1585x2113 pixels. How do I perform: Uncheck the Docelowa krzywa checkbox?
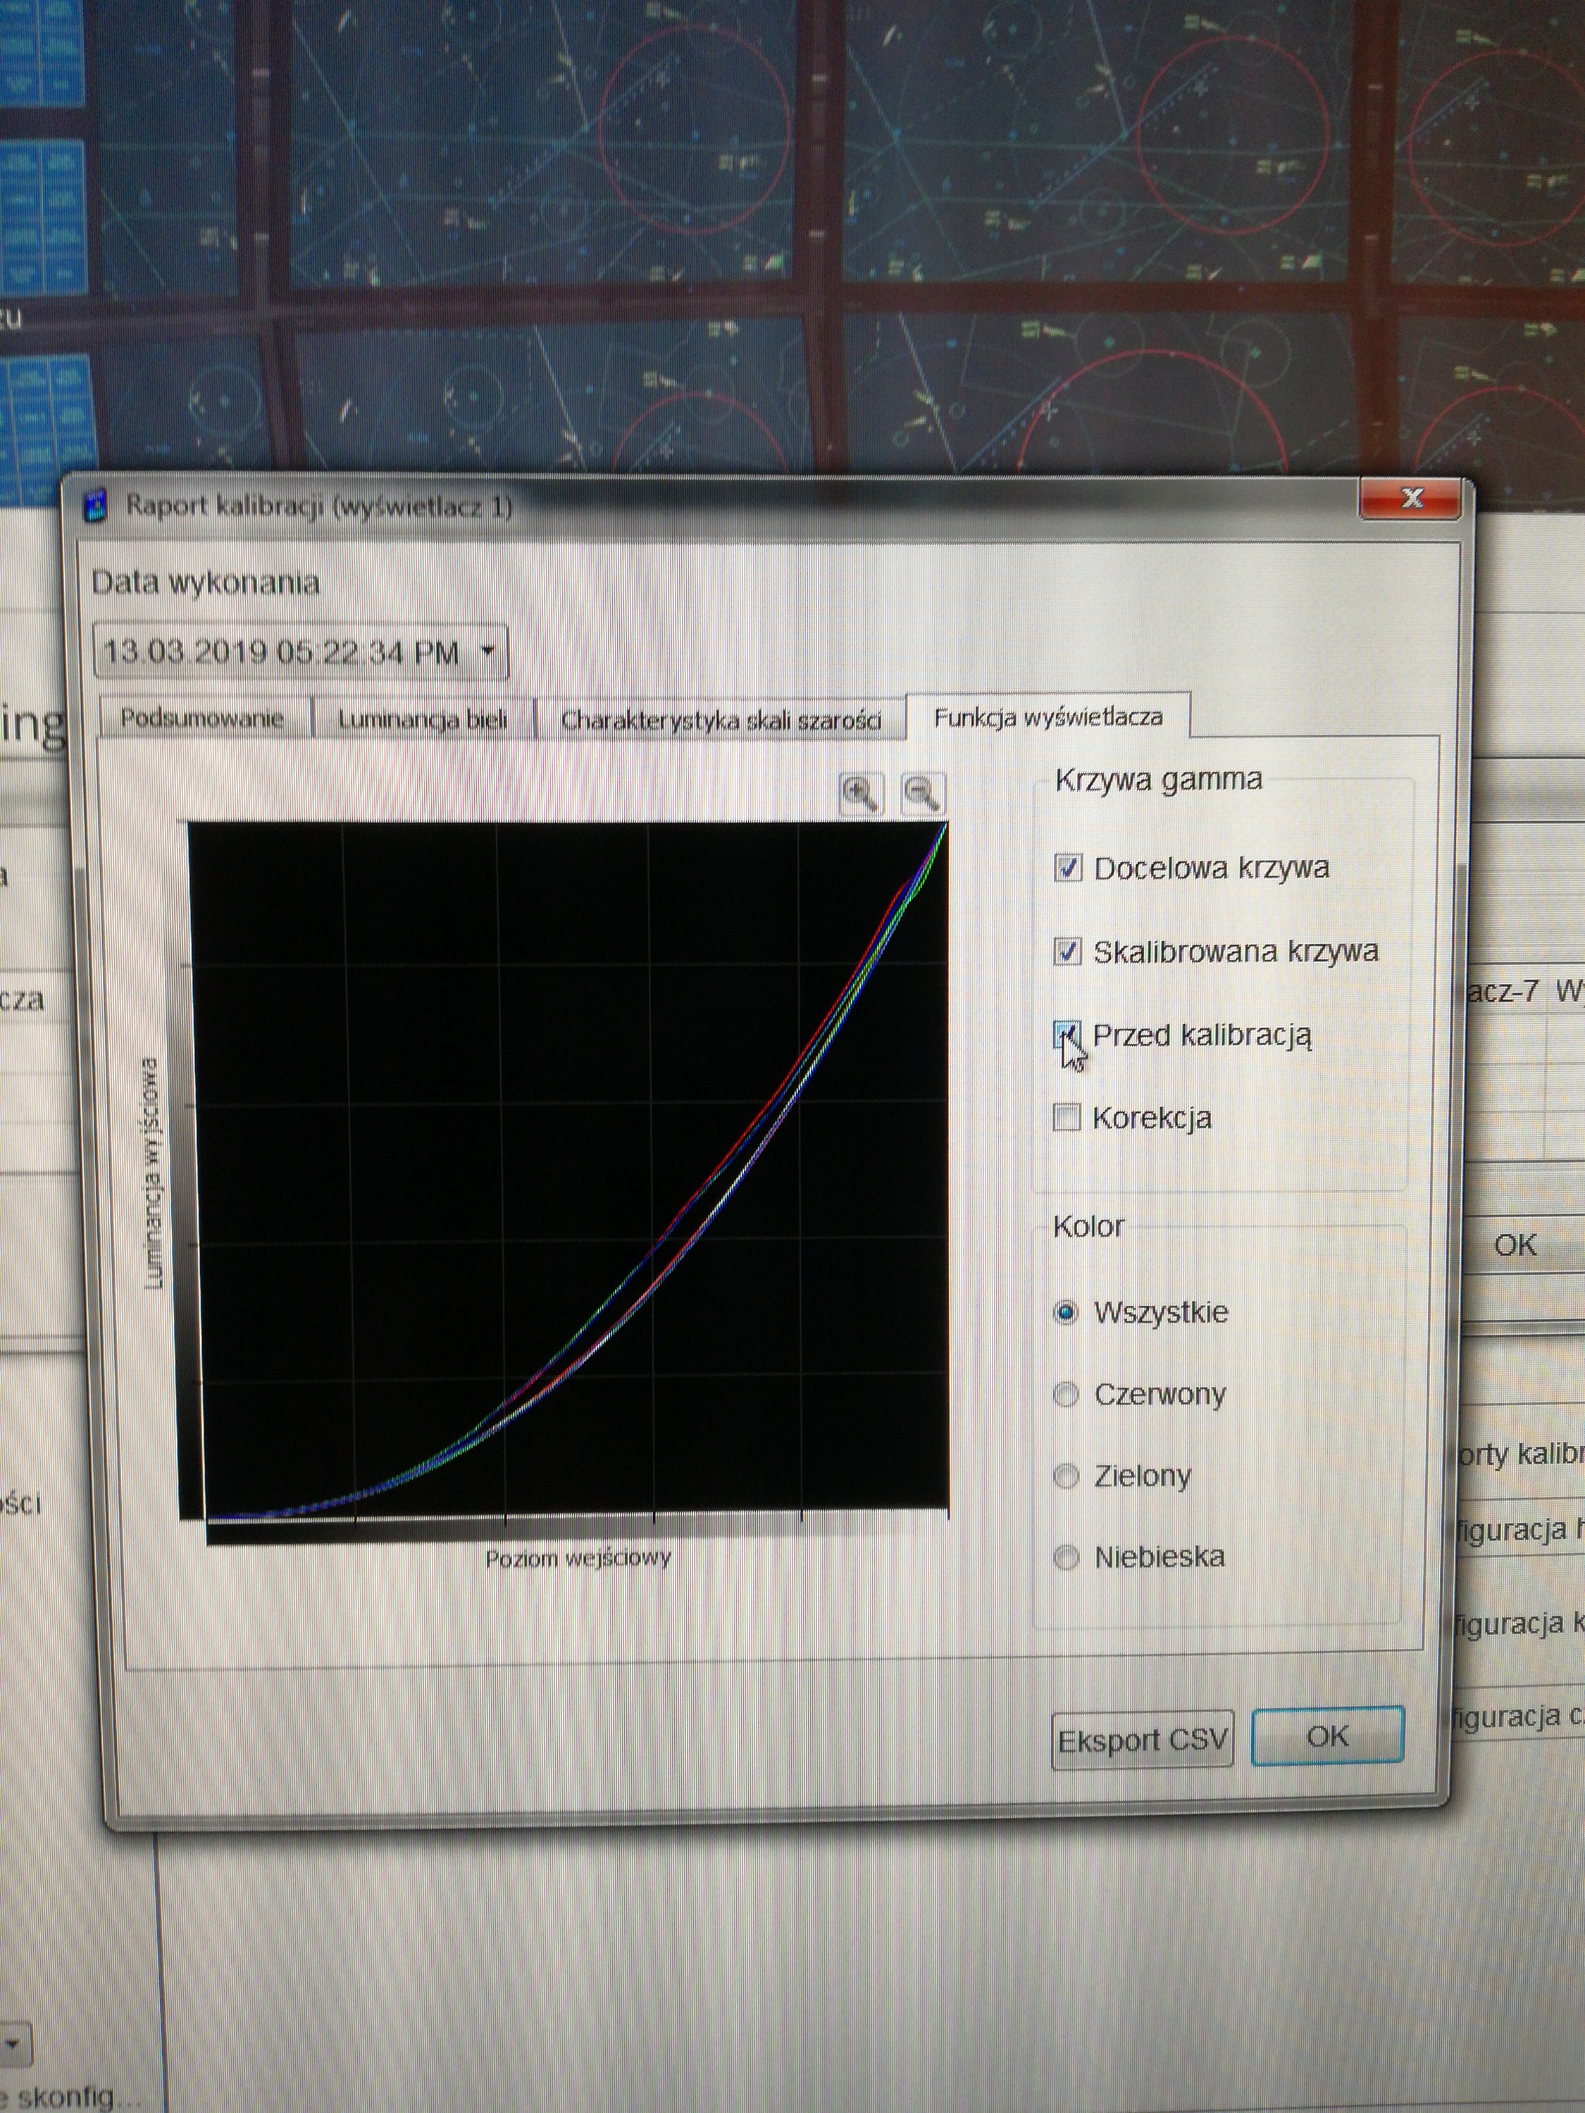pyautogui.click(x=1067, y=867)
